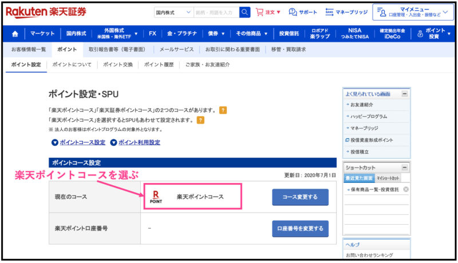Open 取引報告書等（電子書面） tab

(119, 50)
